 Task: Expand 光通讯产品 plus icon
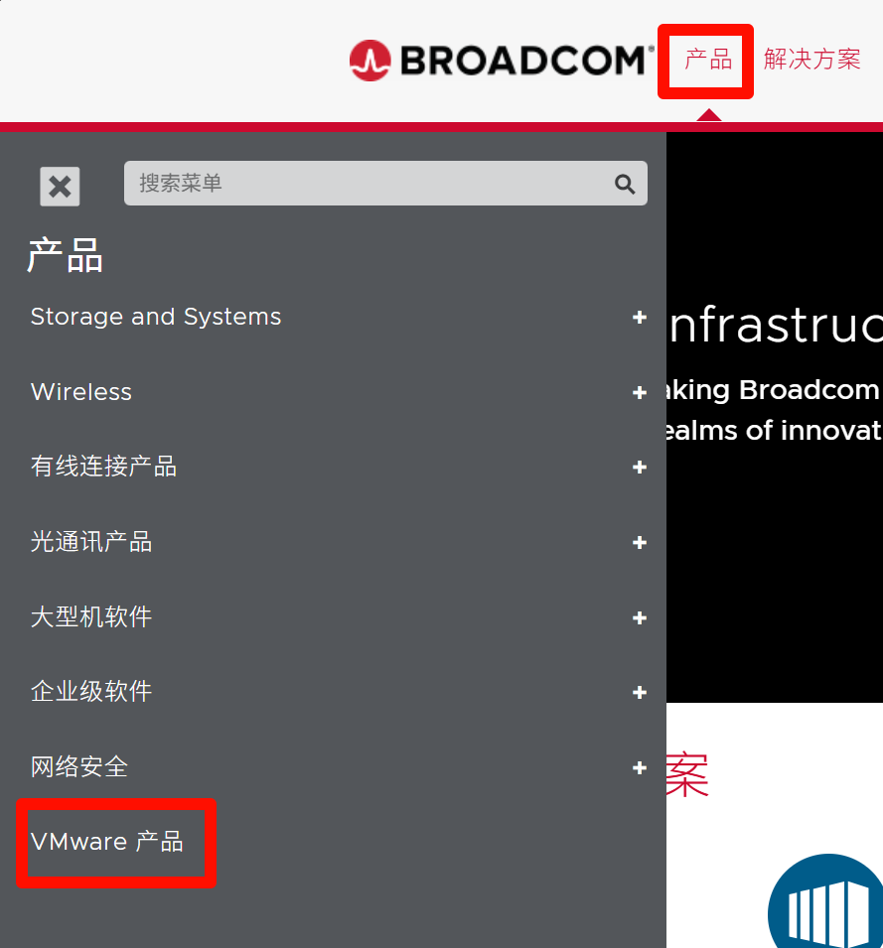tap(640, 543)
